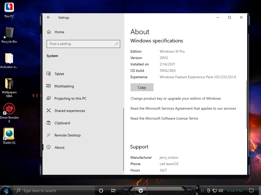
Task: Click the Projecting to this PC icon
Action: (x=49, y=98)
